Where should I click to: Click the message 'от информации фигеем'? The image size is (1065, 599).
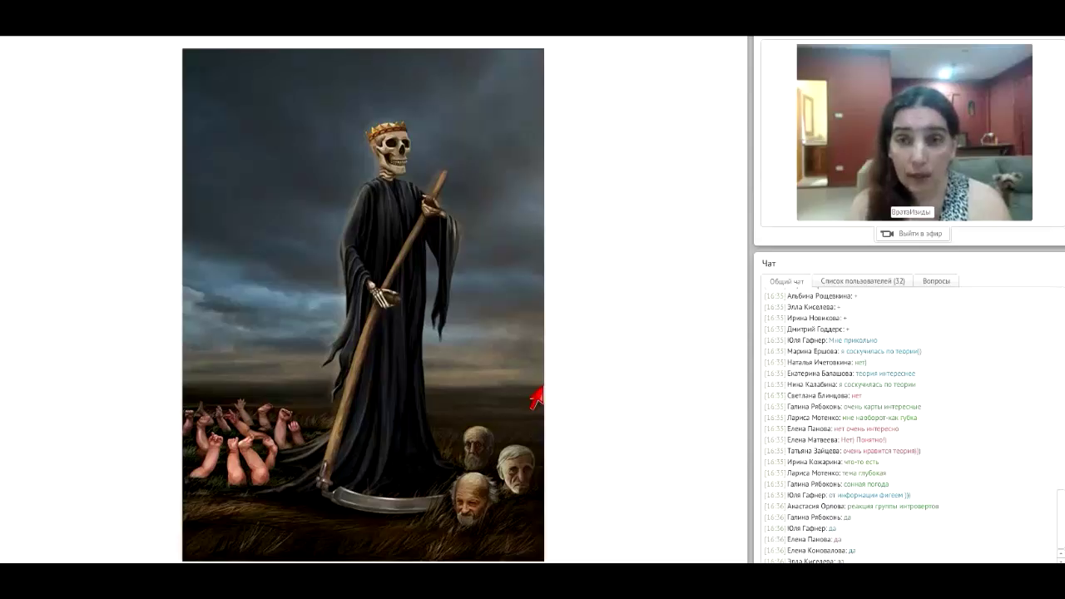click(869, 495)
